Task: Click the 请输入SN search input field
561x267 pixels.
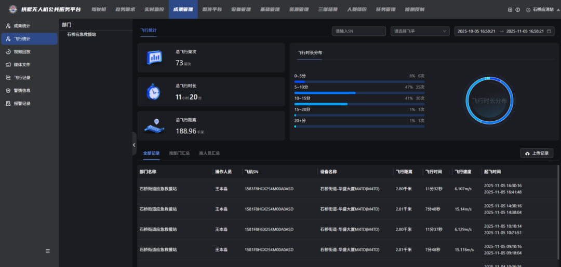Action: tap(358, 32)
